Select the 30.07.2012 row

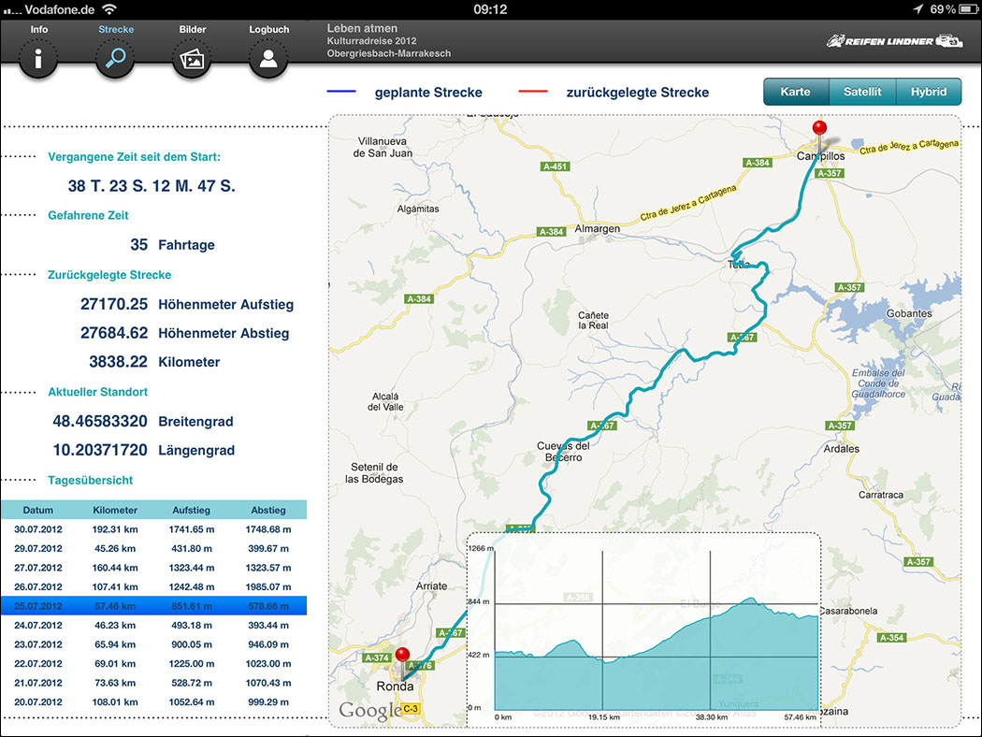153,529
